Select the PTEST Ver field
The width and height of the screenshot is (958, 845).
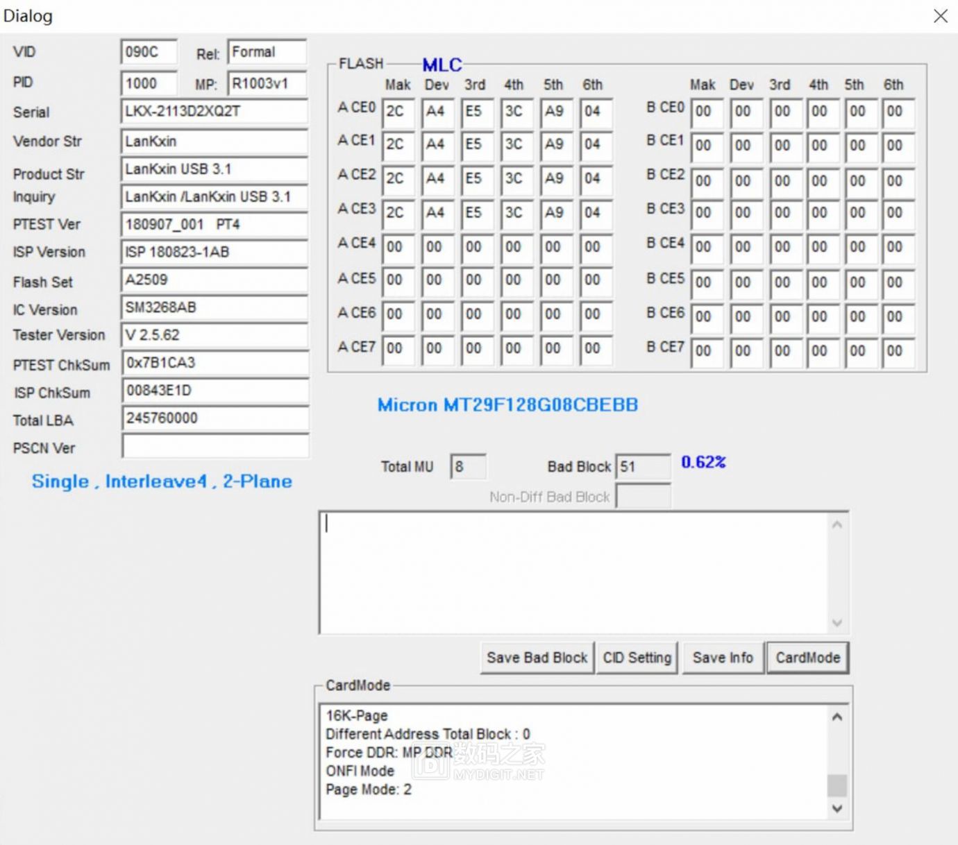[214, 225]
